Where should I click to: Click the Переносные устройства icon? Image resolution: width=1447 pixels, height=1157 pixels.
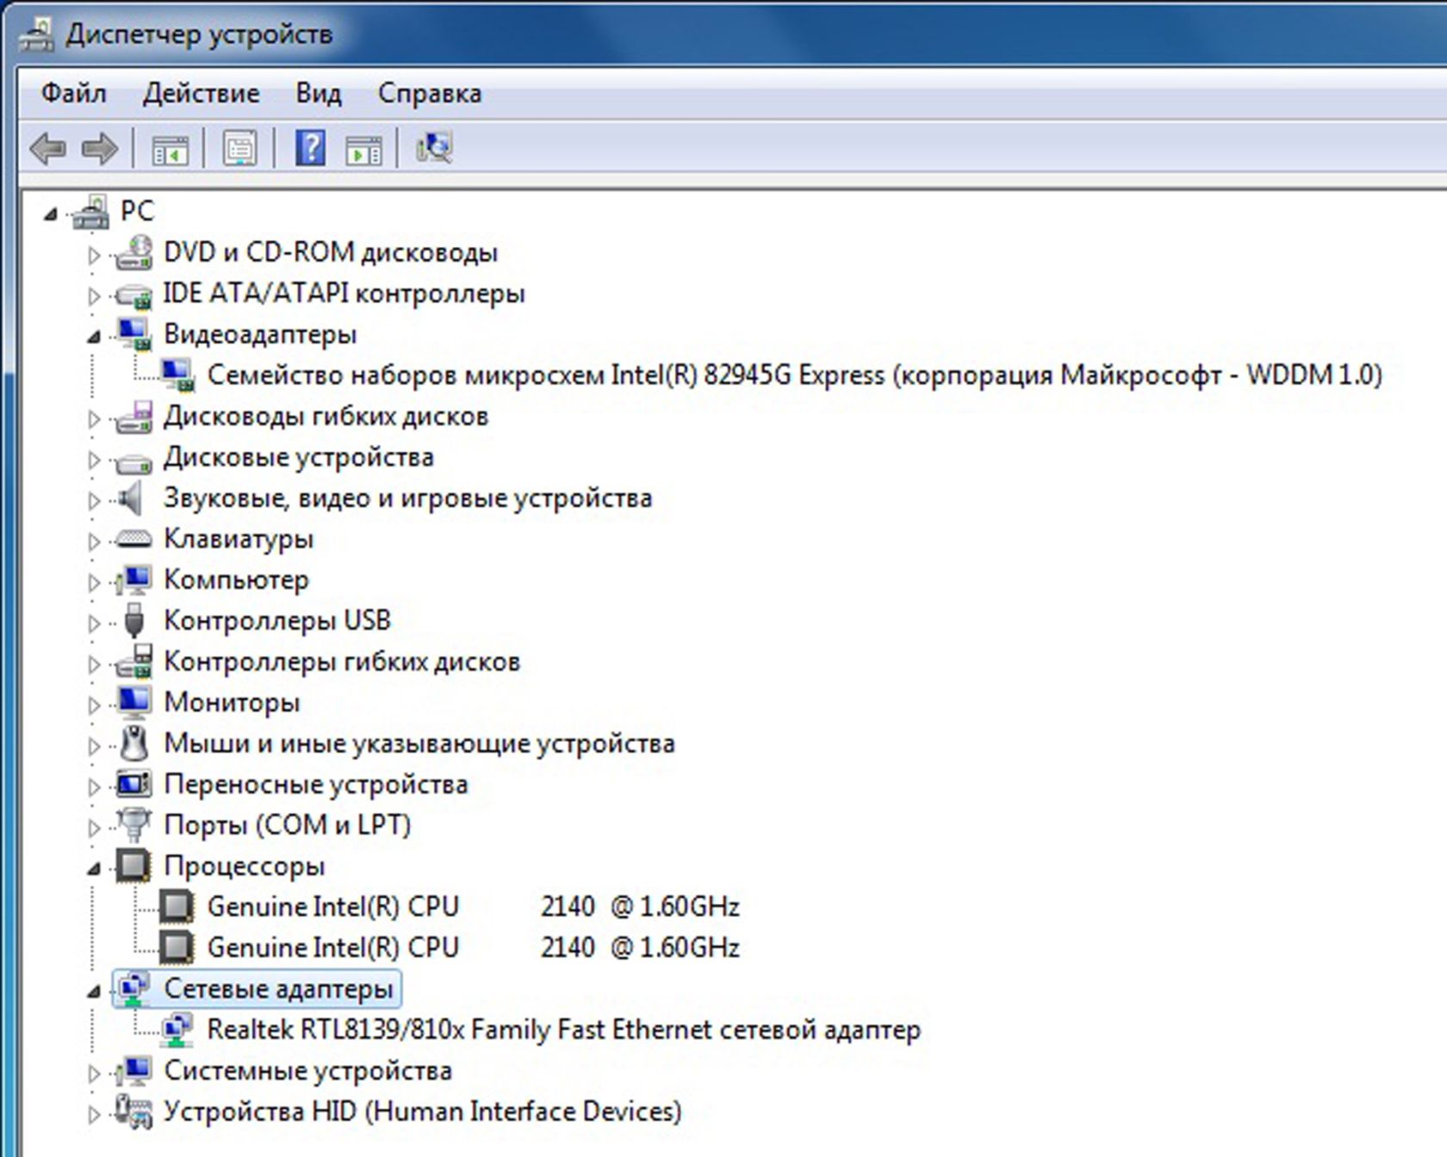point(134,783)
